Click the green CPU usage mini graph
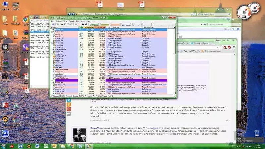Viewport: 265px width, 149px height. point(94,25)
